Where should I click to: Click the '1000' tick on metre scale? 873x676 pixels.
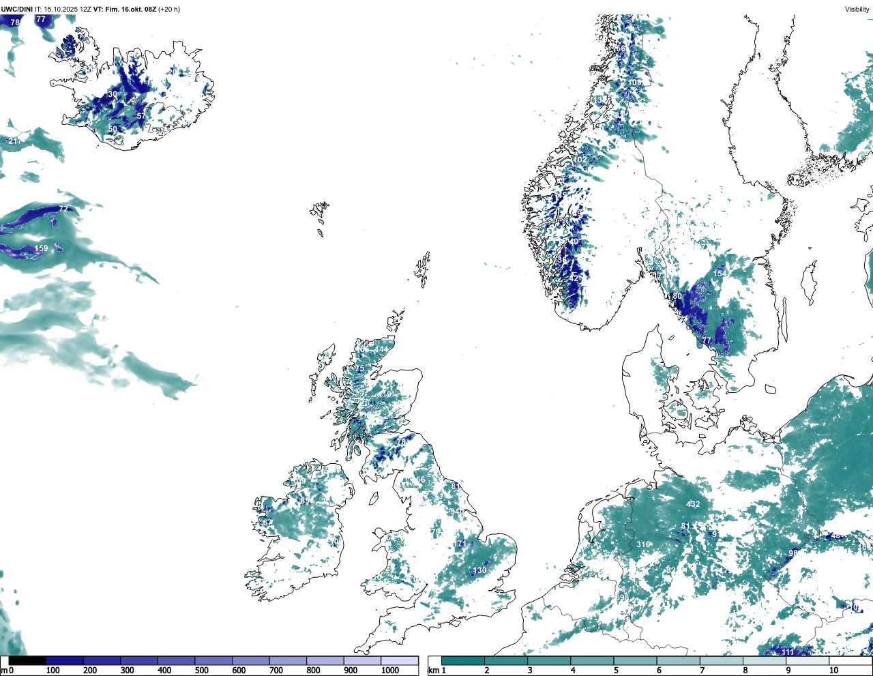tap(390, 671)
